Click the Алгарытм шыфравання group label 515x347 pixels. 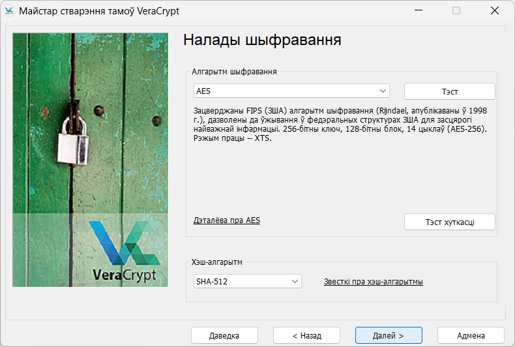pos(234,72)
